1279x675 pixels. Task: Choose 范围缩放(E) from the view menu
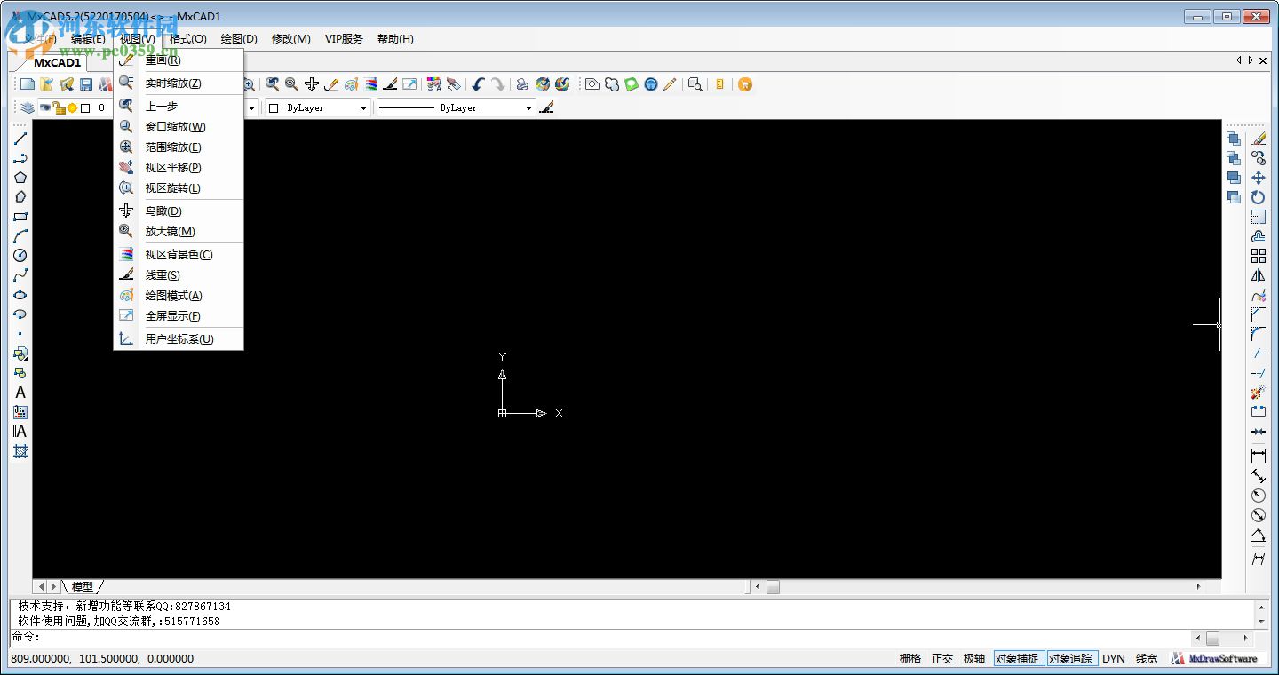coord(179,147)
